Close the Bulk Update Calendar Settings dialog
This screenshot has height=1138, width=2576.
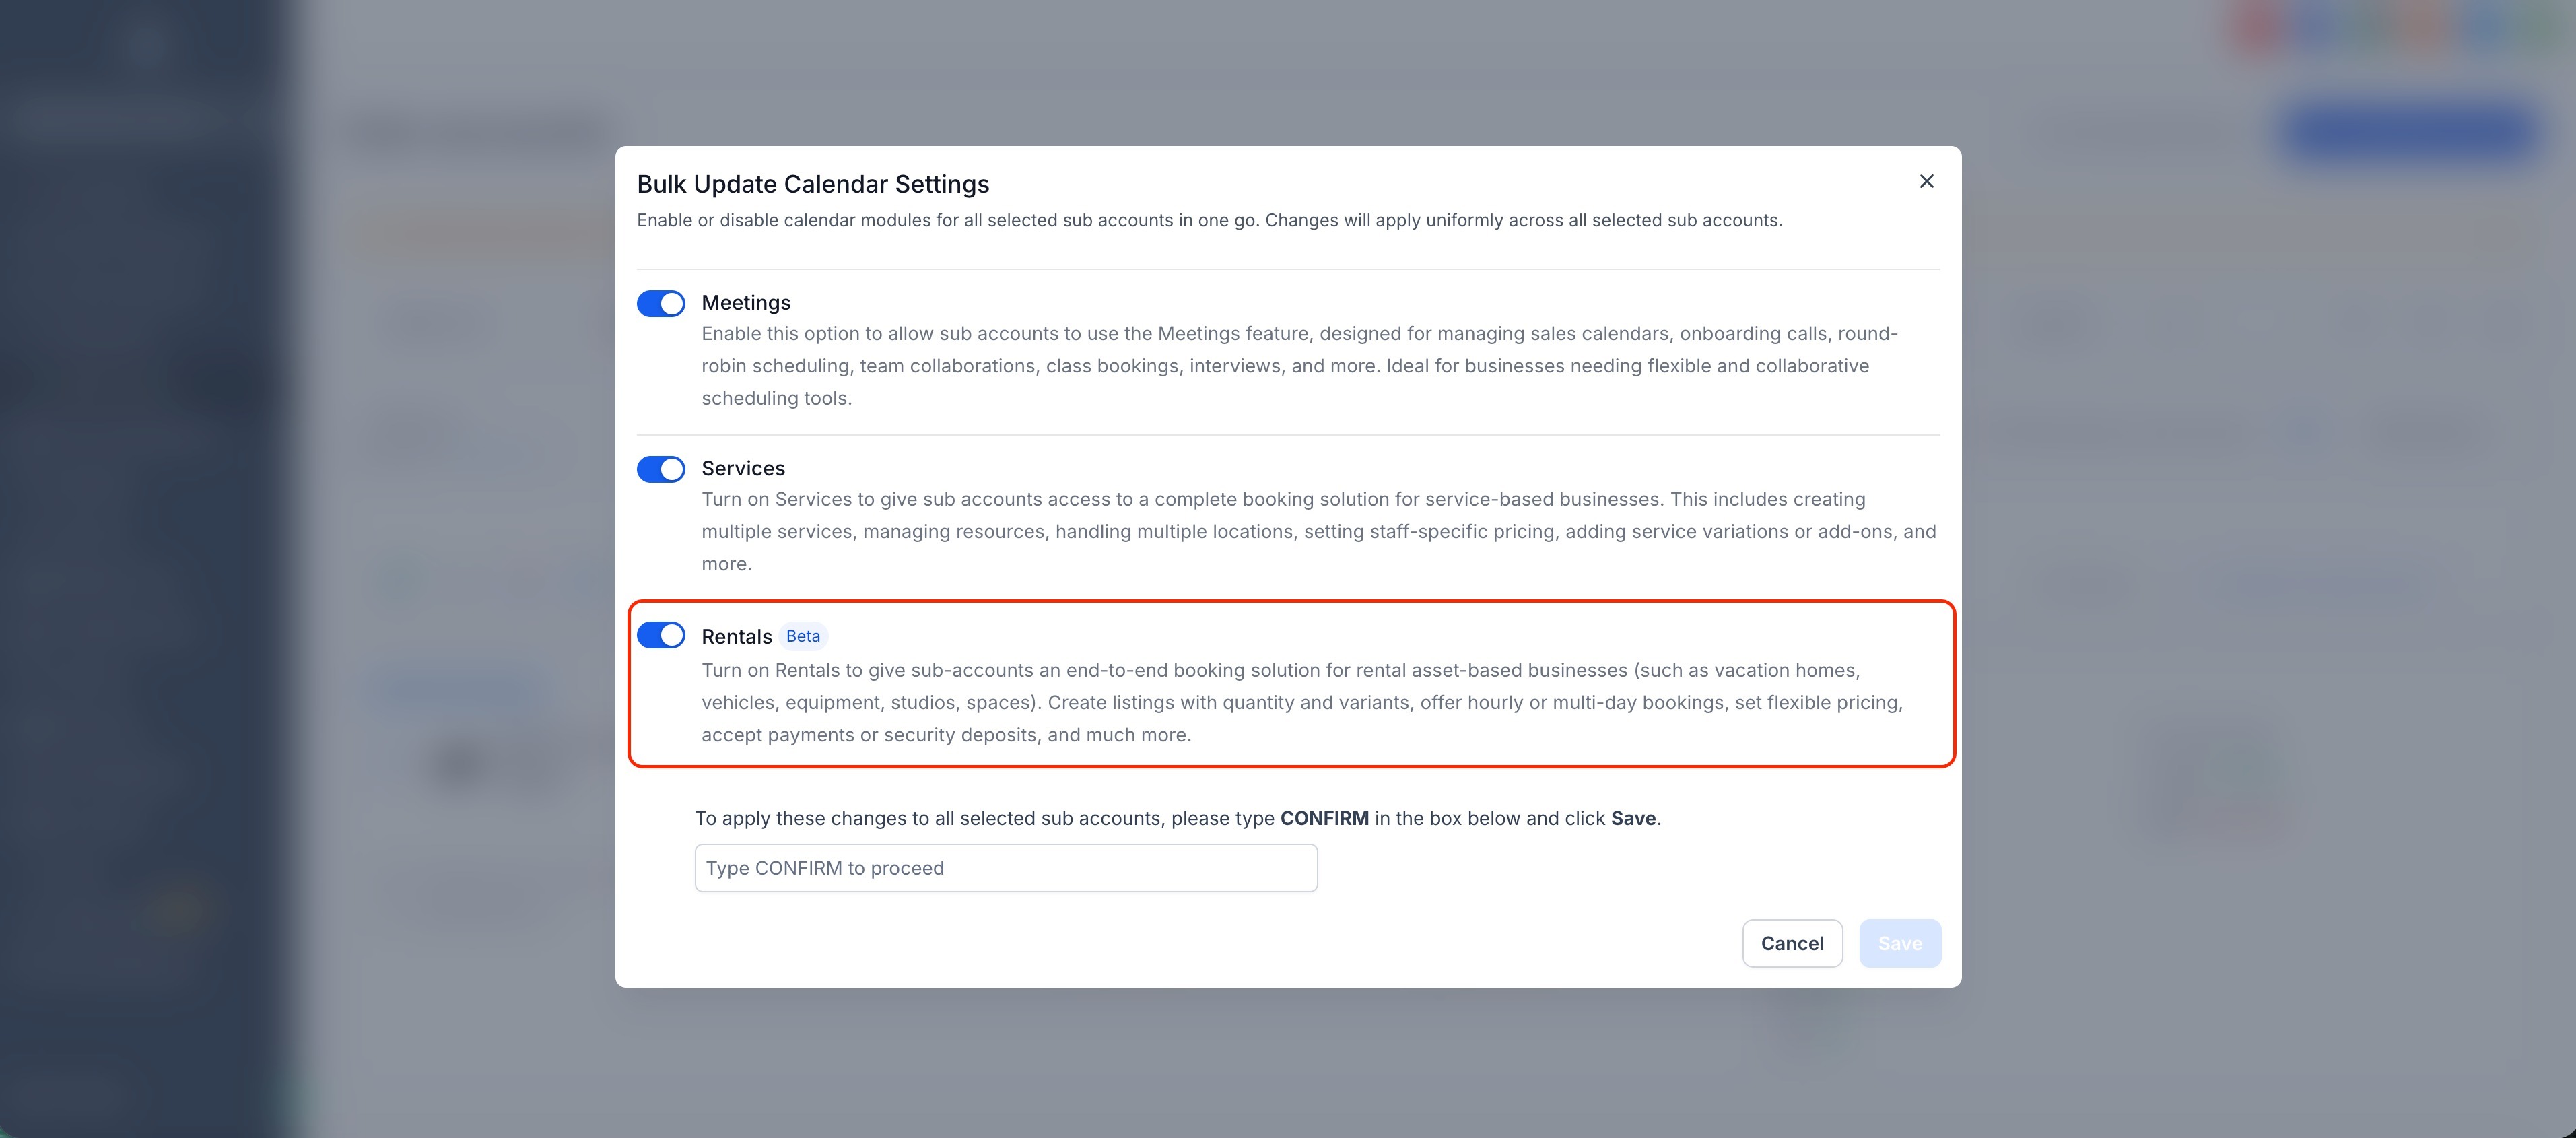pyautogui.click(x=1926, y=181)
